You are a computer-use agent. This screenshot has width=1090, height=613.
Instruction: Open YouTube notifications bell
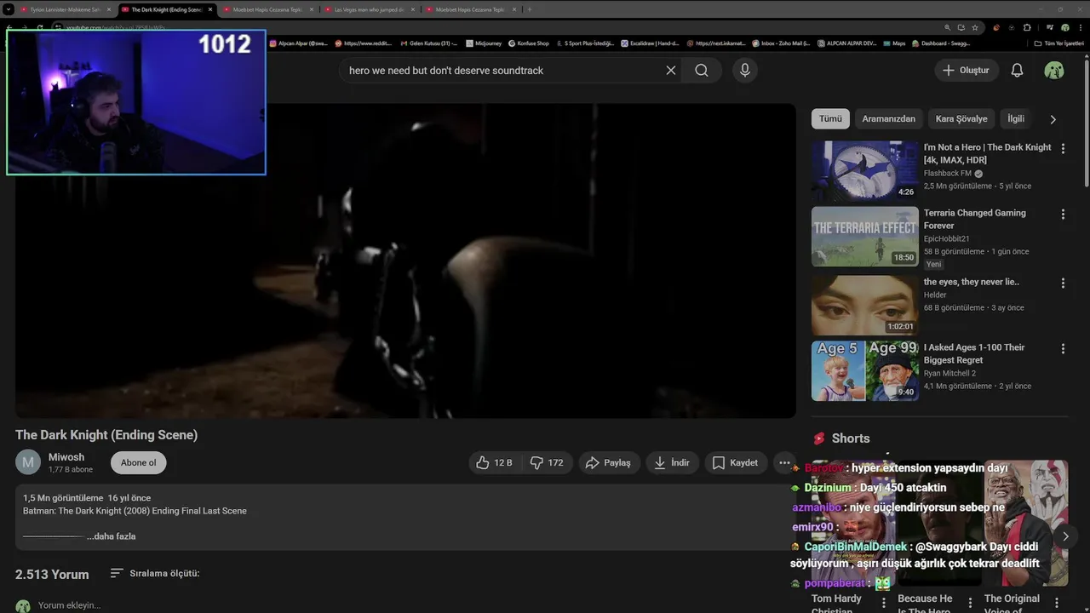[x=1017, y=71]
